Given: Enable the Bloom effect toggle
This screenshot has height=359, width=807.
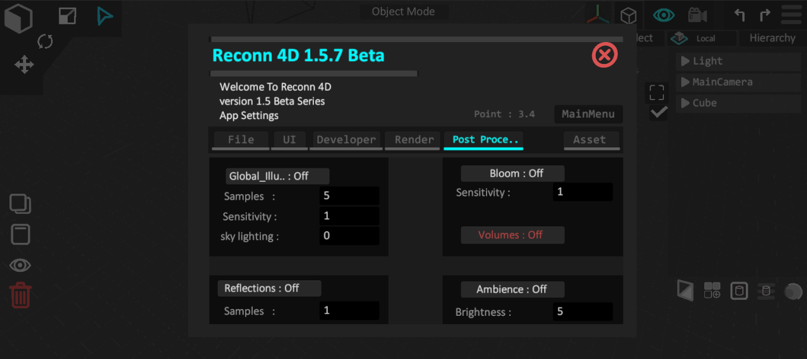Looking at the screenshot, I should tap(513, 174).
